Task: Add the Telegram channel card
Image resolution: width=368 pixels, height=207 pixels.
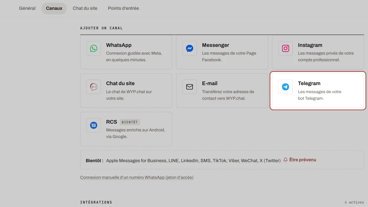Action: point(318,91)
